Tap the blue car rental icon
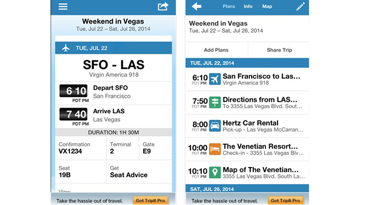The width and height of the screenshot is (366, 205). click(215, 126)
